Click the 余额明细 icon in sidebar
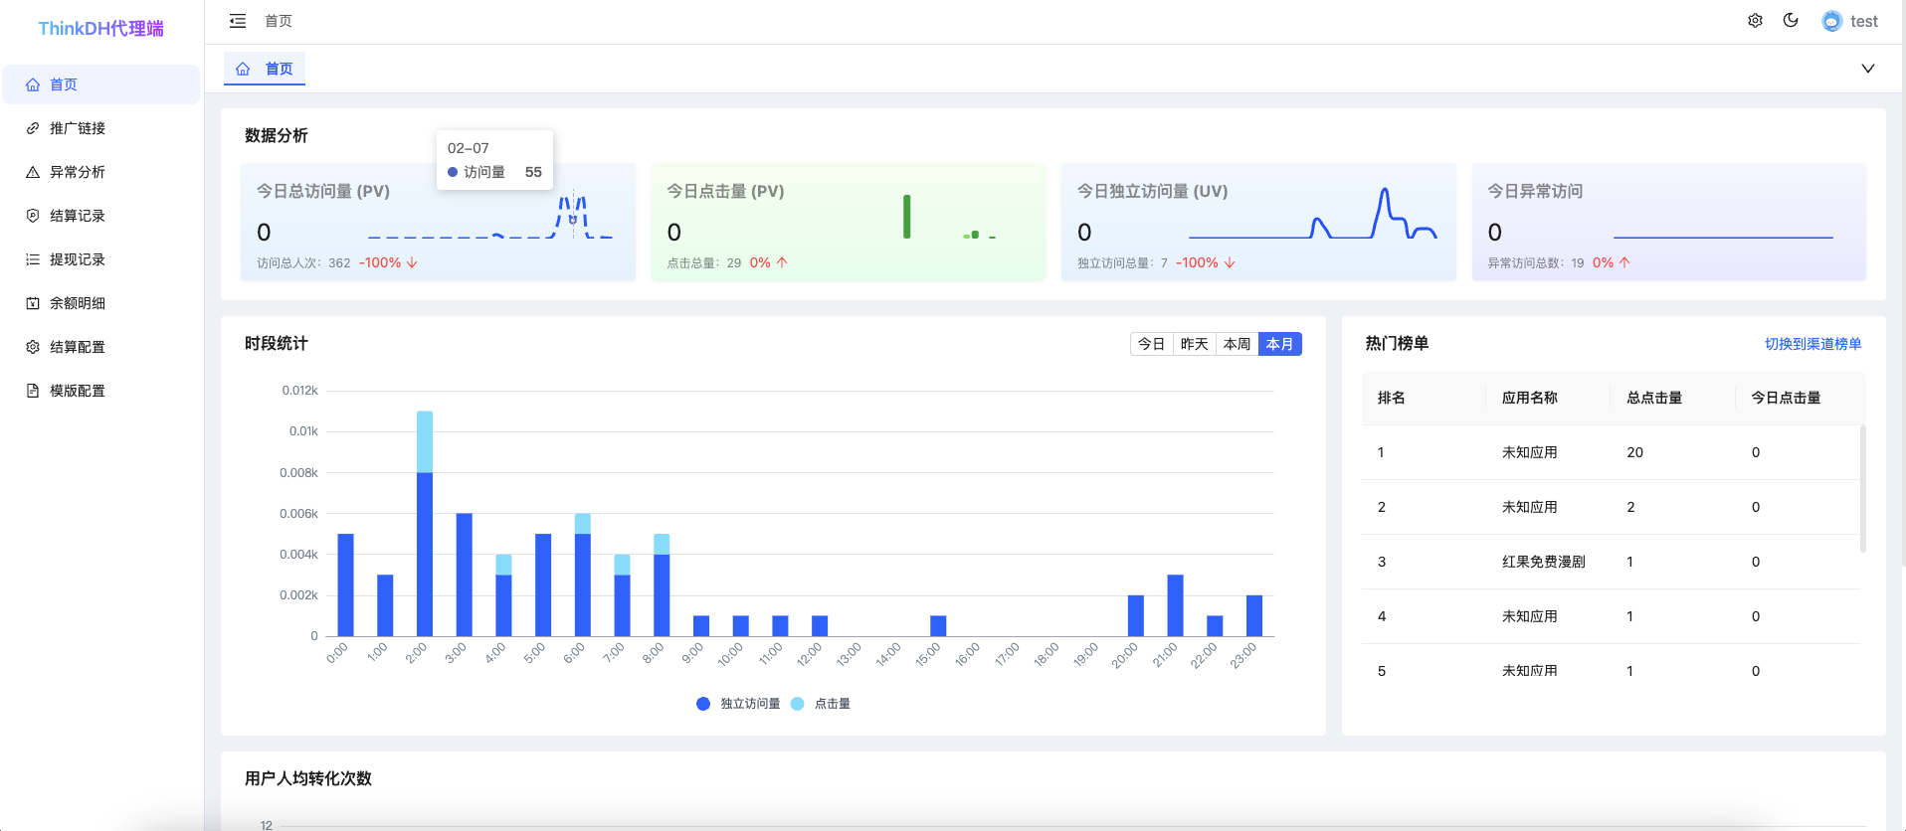This screenshot has width=1906, height=831. [33, 303]
